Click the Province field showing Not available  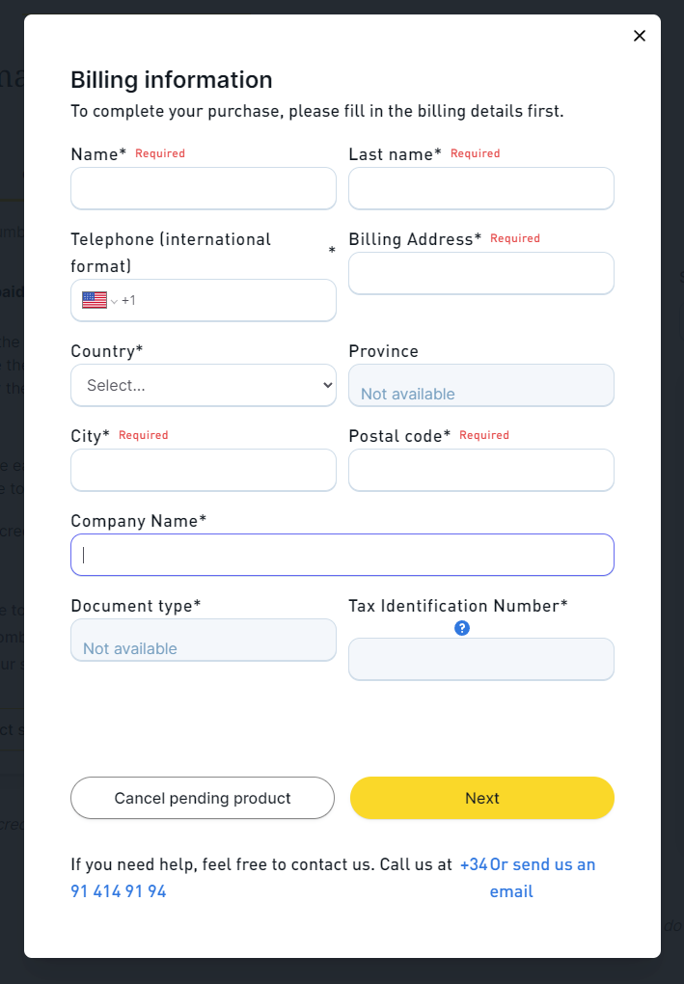click(x=480, y=386)
